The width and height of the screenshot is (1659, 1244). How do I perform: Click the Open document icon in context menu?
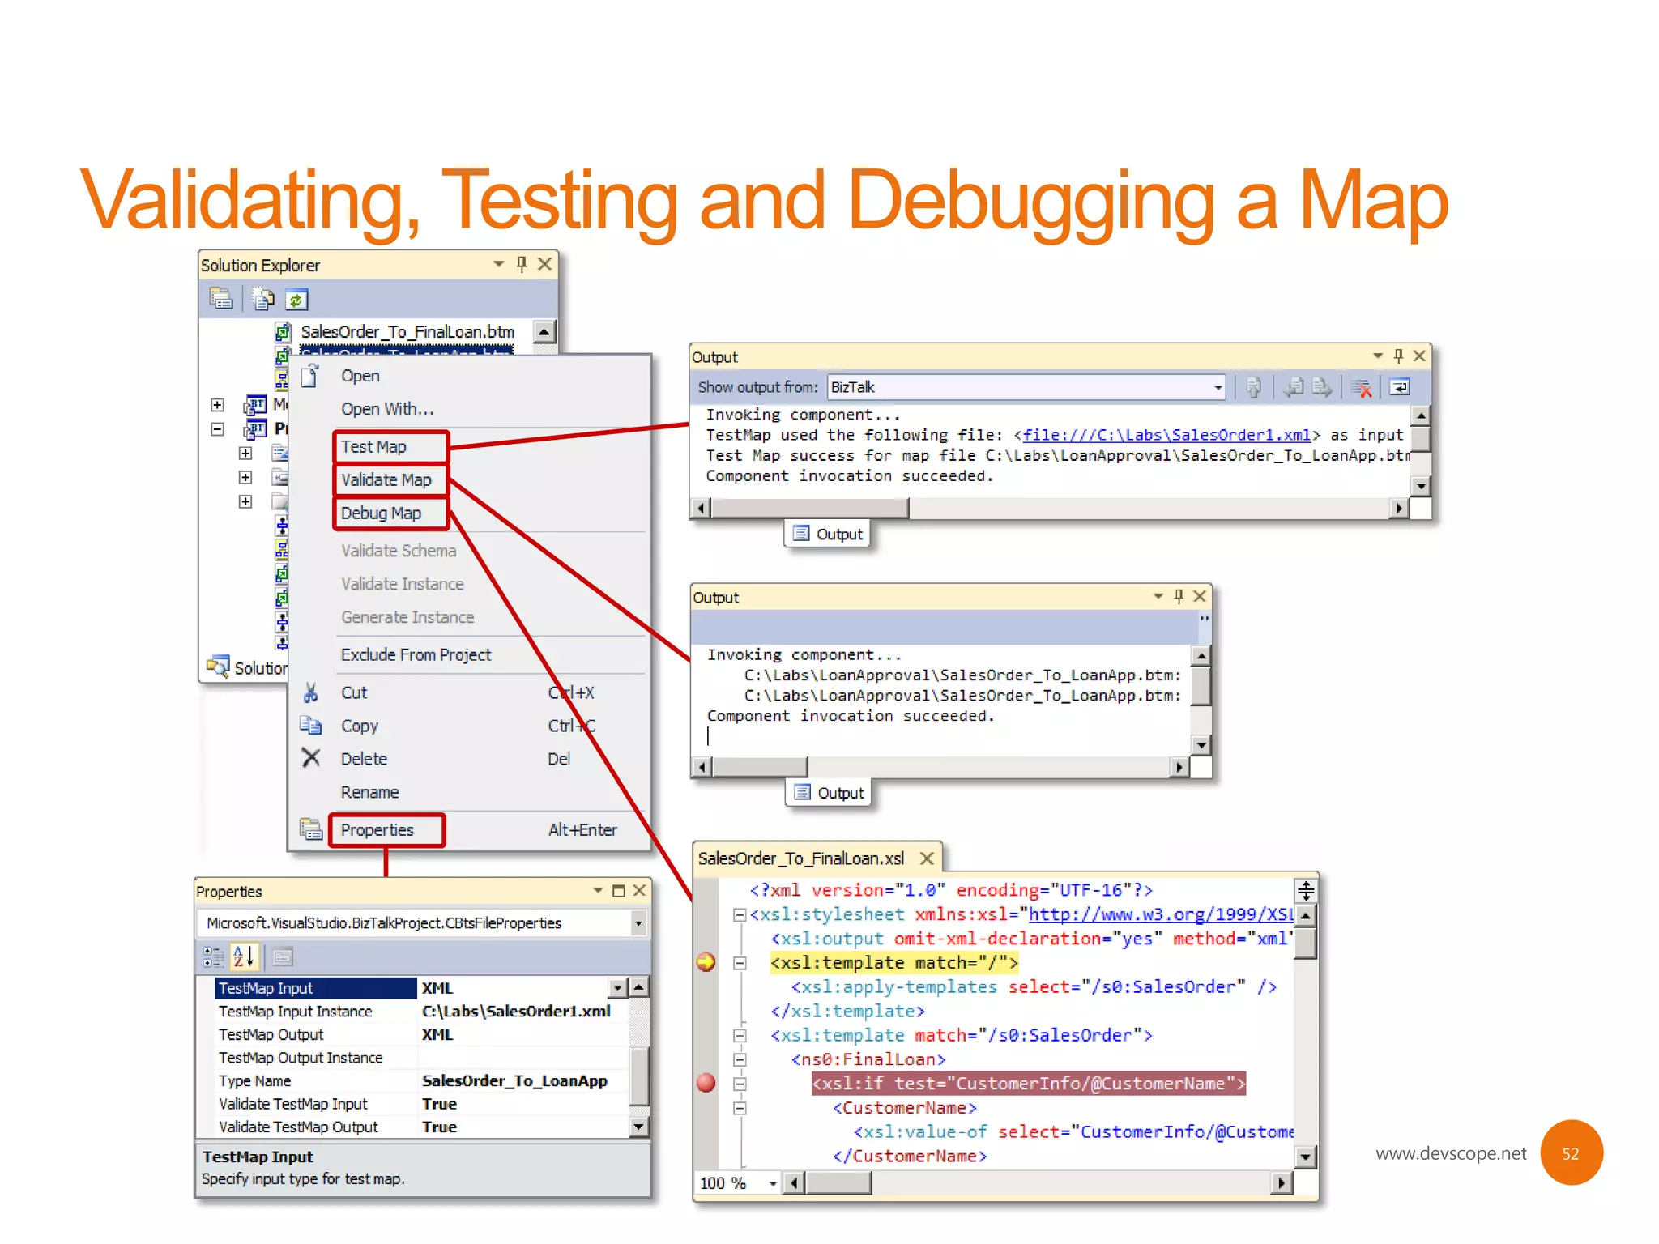(x=309, y=376)
